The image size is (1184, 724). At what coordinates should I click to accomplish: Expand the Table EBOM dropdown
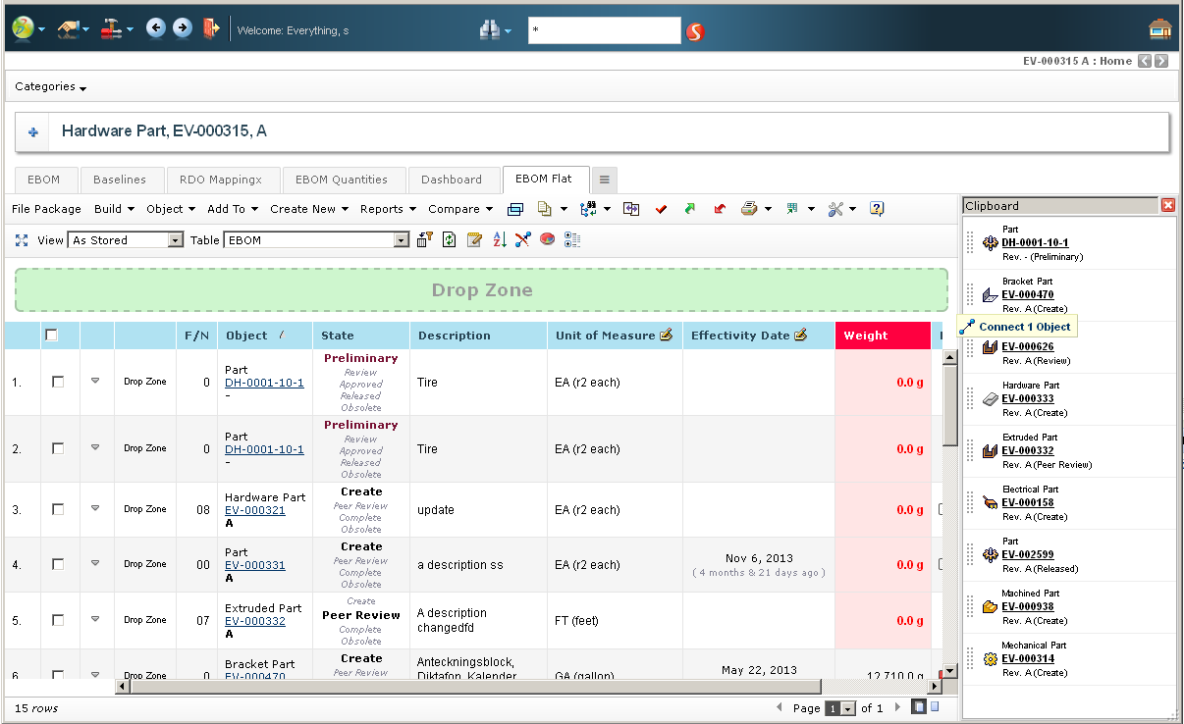point(316,240)
